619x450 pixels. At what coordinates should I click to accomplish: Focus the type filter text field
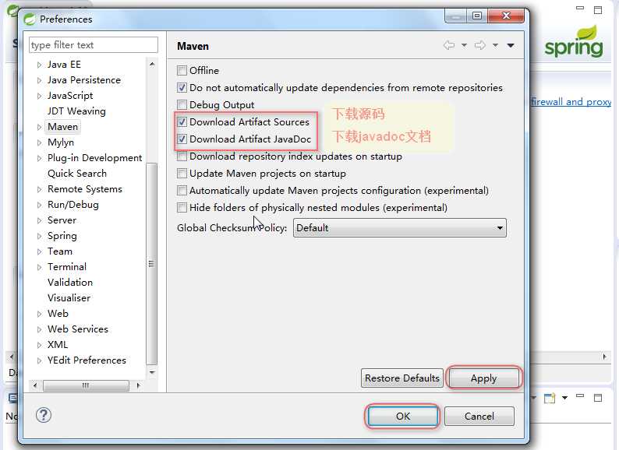click(x=94, y=45)
